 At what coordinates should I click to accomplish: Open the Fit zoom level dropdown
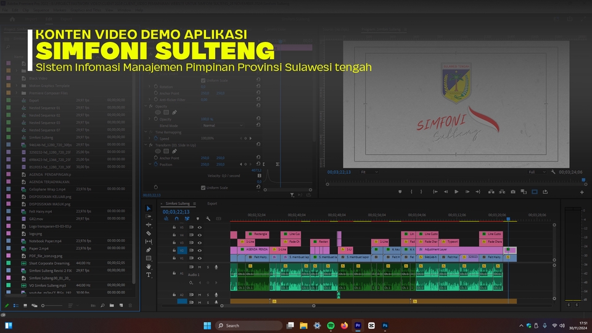pos(369,172)
